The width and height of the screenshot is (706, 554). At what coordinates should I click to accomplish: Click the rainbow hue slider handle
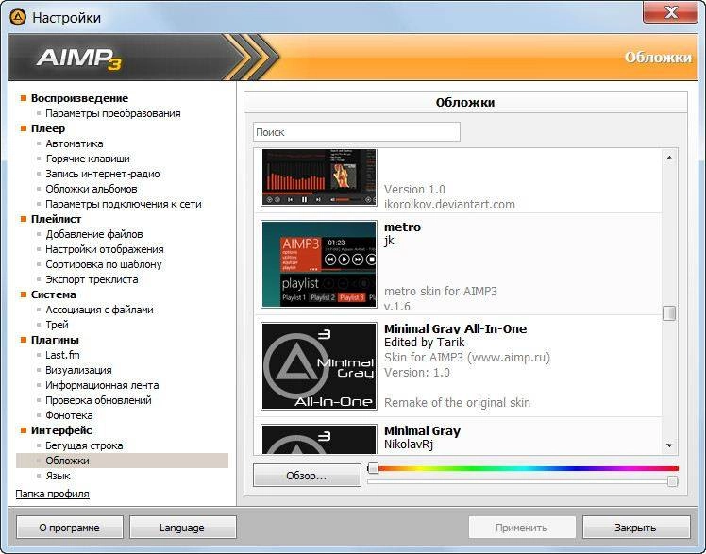tap(373, 468)
